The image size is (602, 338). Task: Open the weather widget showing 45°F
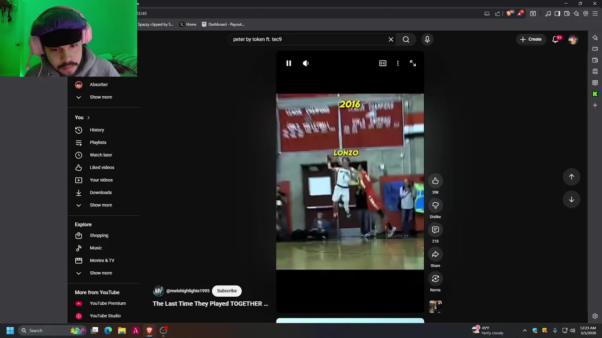tap(488, 330)
